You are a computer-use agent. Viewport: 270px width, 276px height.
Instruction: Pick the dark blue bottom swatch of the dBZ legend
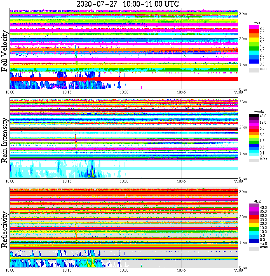tap(254, 241)
